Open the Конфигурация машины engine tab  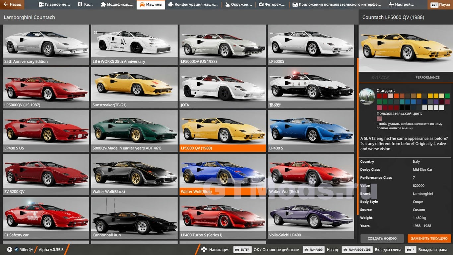tap(193, 5)
